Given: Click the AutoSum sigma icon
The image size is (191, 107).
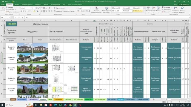Looking at the screenshot, I should pyautogui.click(x=163, y=7).
